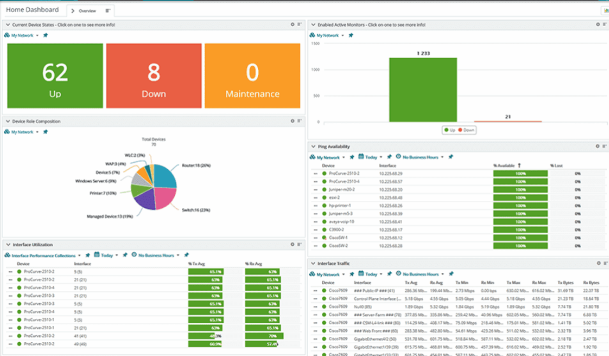609x356 pixels.
Task: Click the chart icon at top-right corner
Action: [x=604, y=10]
